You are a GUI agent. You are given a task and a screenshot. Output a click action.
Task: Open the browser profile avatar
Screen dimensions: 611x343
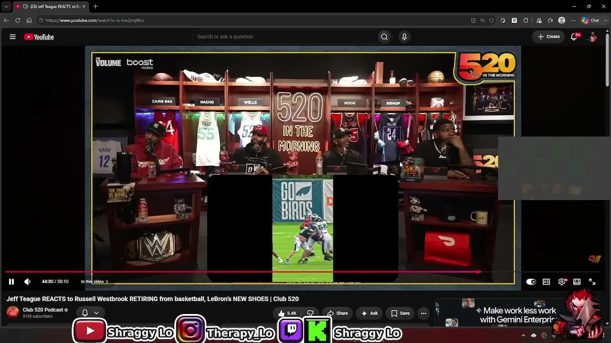pos(562,20)
